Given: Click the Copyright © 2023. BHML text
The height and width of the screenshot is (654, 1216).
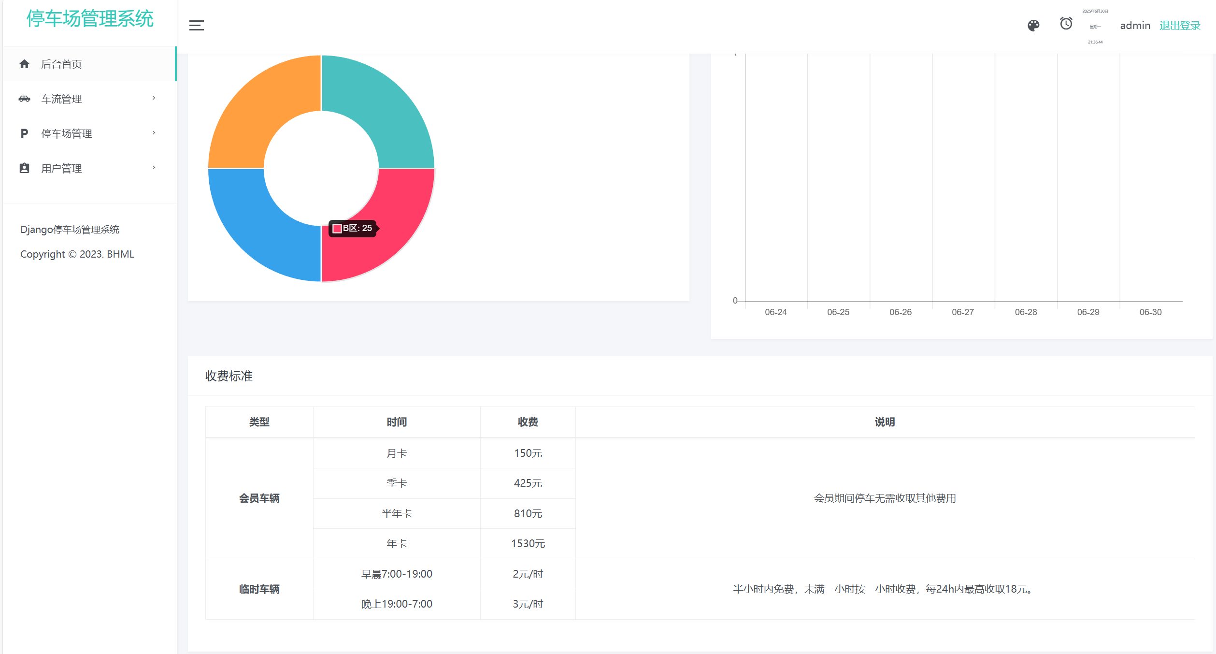Looking at the screenshot, I should (77, 254).
